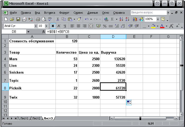Image resolution: width=185 pixels, height=127 pixels.
Task: Click the Print printer icon
Action: [x=38, y=19]
